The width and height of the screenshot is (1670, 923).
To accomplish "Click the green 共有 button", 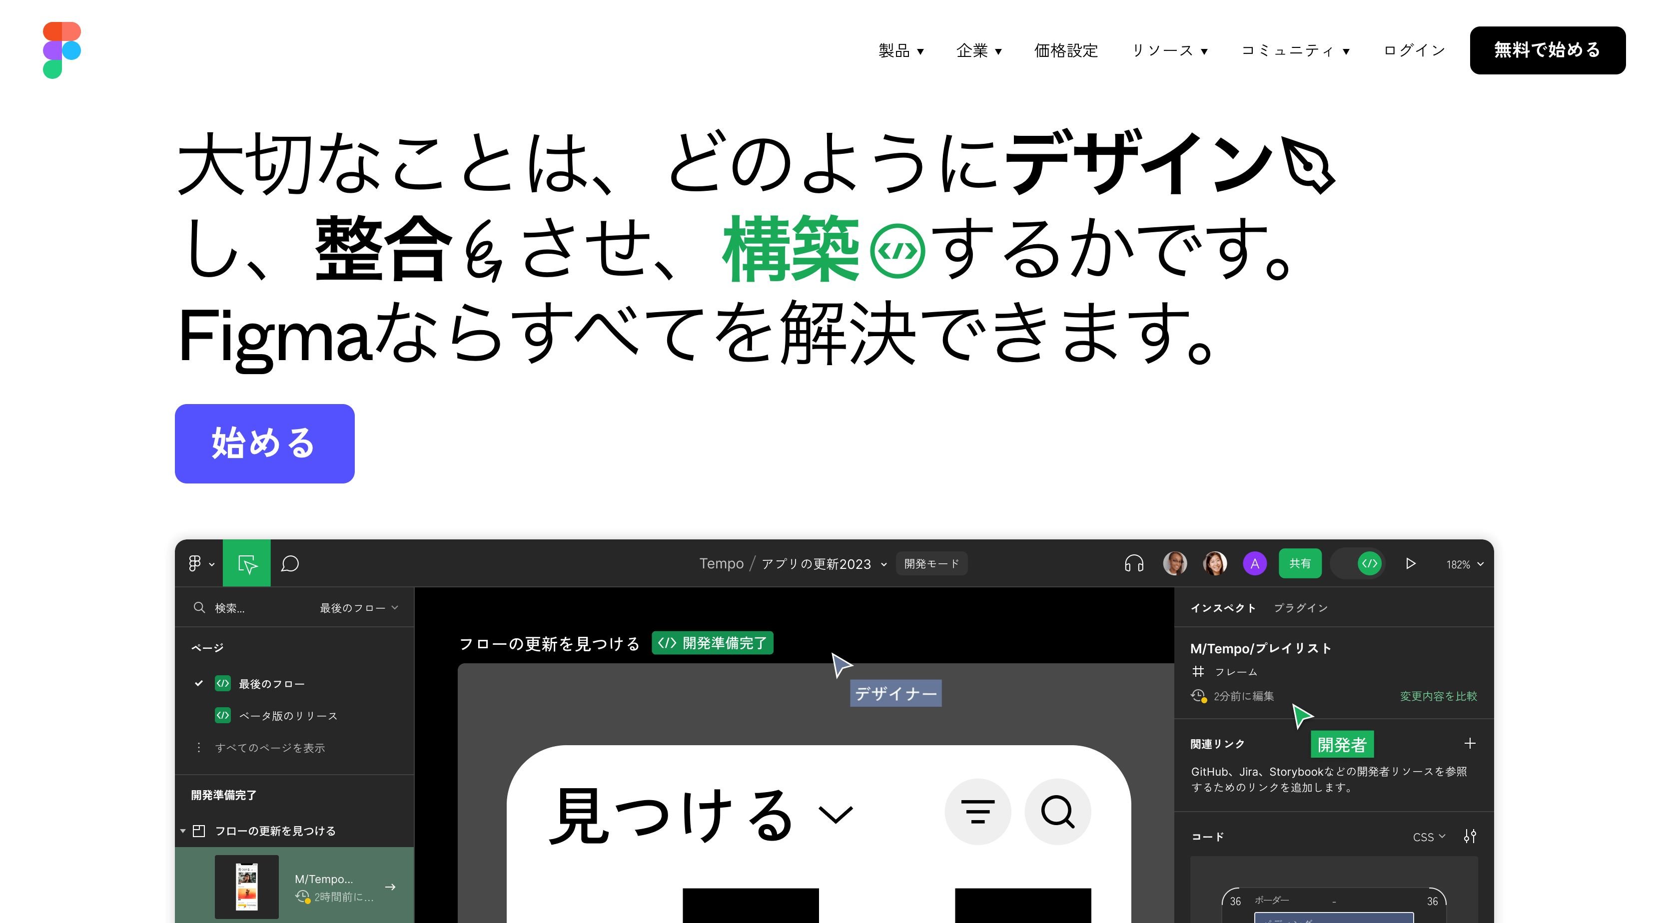I will pyautogui.click(x=1300, y=563).
